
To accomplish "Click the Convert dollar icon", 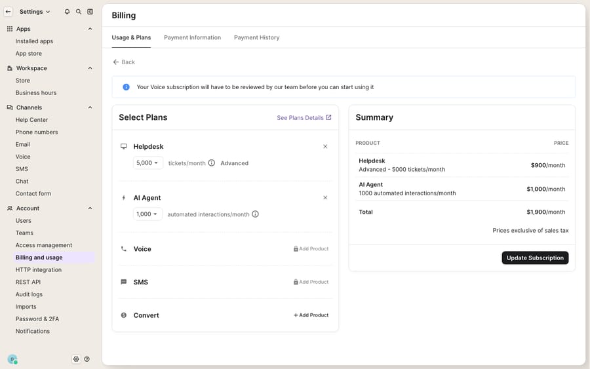I will point(123,315).
